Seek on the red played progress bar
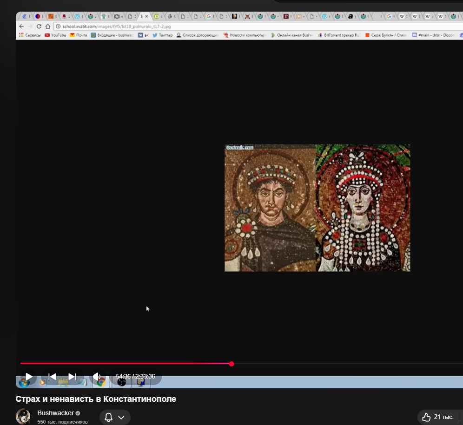463x425 pixels. point(126,364)
